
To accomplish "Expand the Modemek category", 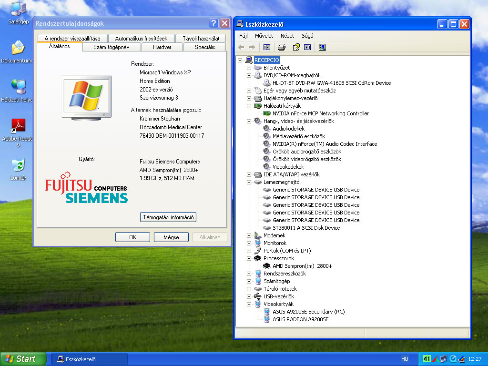I will pos(249,235).
